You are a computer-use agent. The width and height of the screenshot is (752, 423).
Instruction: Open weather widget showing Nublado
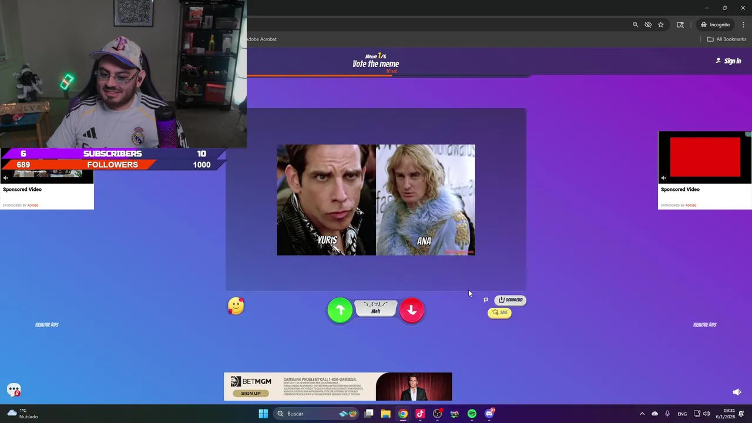pyautogui.click(x=22, y=414)
